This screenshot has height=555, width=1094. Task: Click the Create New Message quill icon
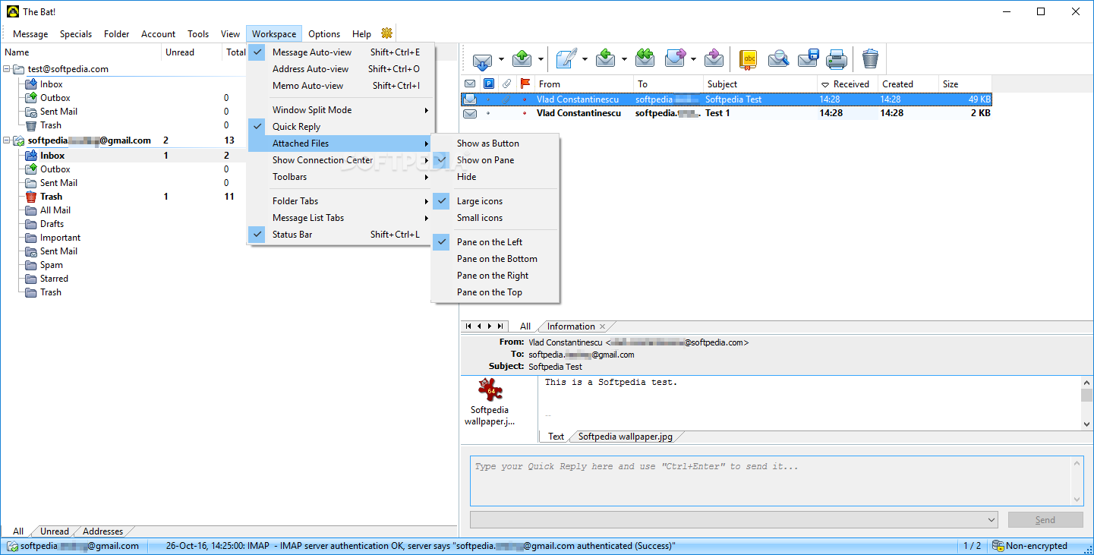click(x=566, y=58)
